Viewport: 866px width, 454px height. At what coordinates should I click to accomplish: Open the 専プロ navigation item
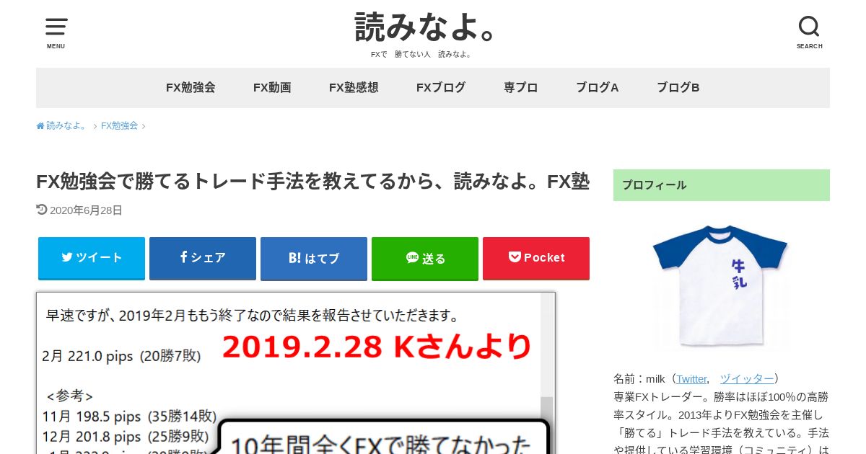521,88
